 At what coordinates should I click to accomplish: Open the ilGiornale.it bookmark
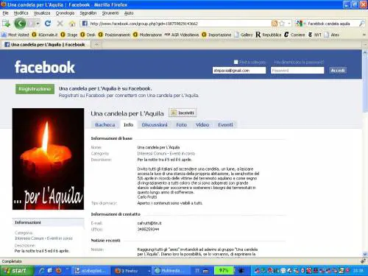point(45,35)
